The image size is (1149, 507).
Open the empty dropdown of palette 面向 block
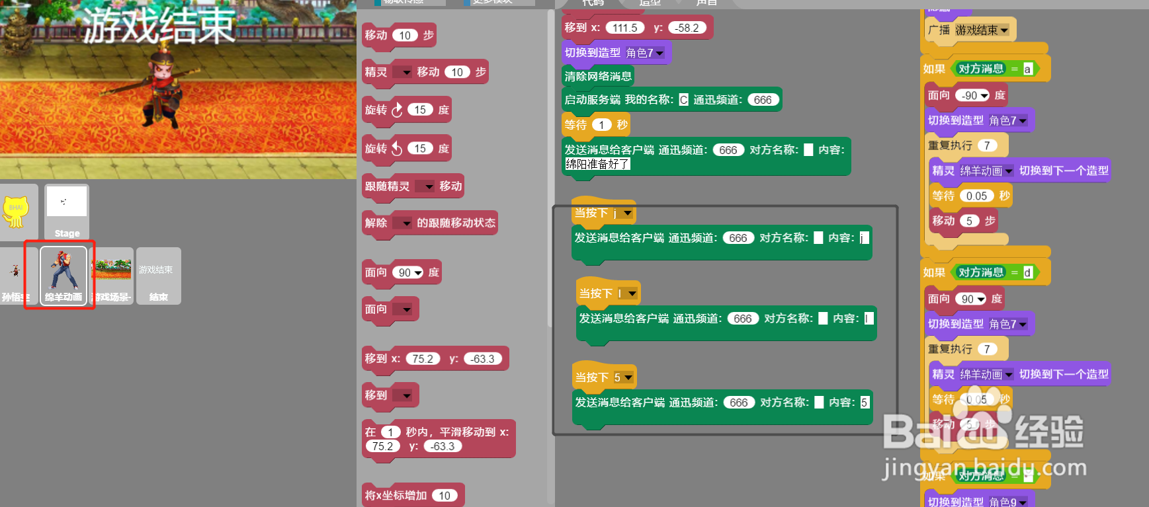coord(403,309)
